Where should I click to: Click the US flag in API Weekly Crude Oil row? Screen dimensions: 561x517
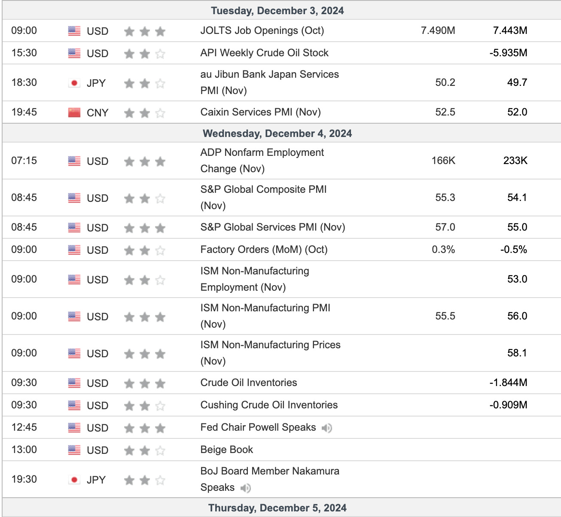(x=74, y=53)
